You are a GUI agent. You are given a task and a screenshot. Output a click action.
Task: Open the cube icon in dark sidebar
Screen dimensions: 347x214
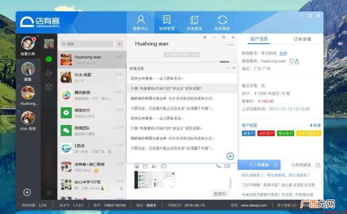[x=49, y=86]
